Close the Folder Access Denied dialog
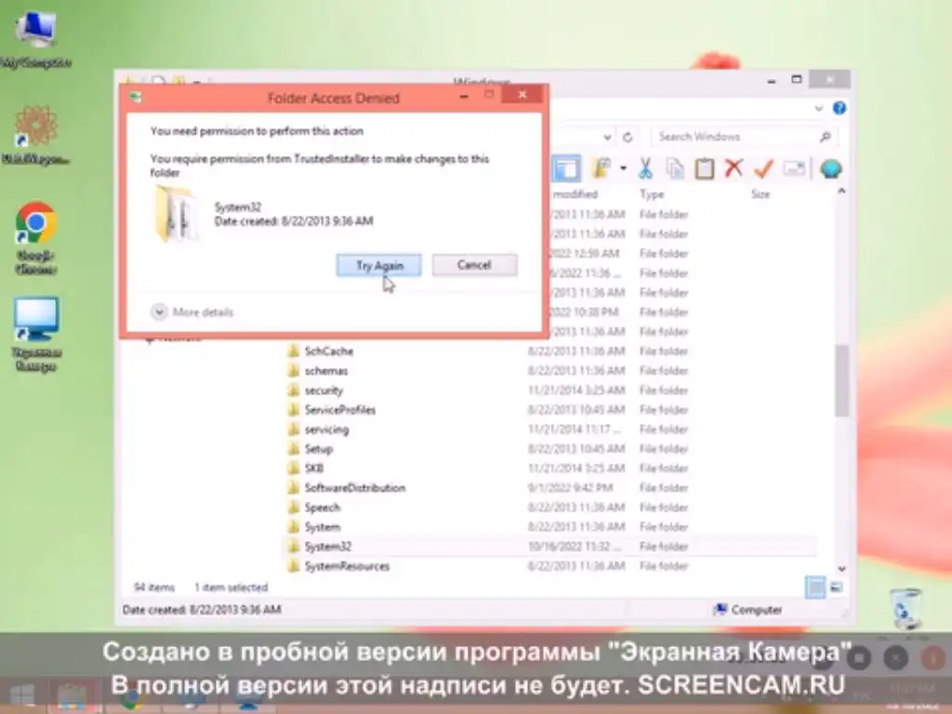This screenshot has height=714, width=952. tap(522, 95)
